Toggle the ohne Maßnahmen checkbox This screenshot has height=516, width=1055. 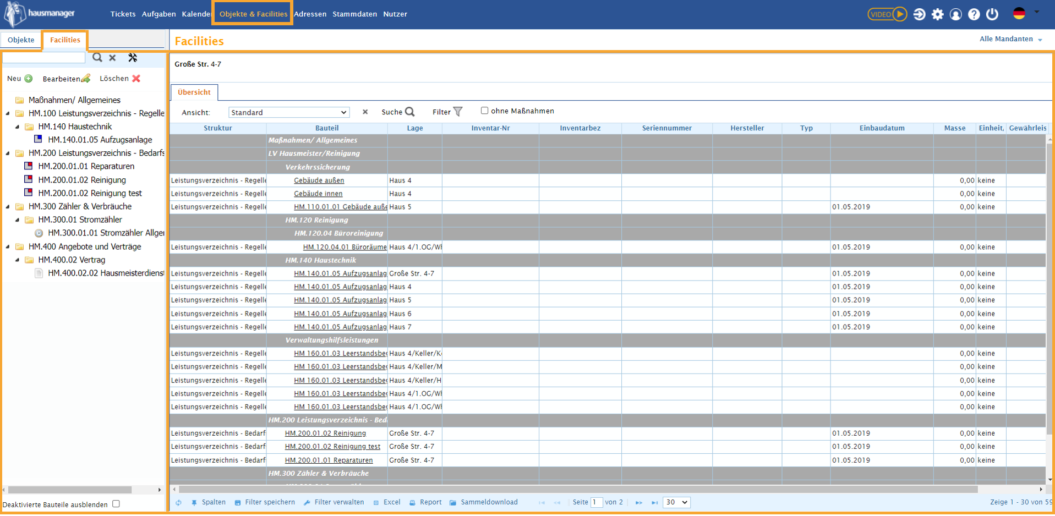484,111
